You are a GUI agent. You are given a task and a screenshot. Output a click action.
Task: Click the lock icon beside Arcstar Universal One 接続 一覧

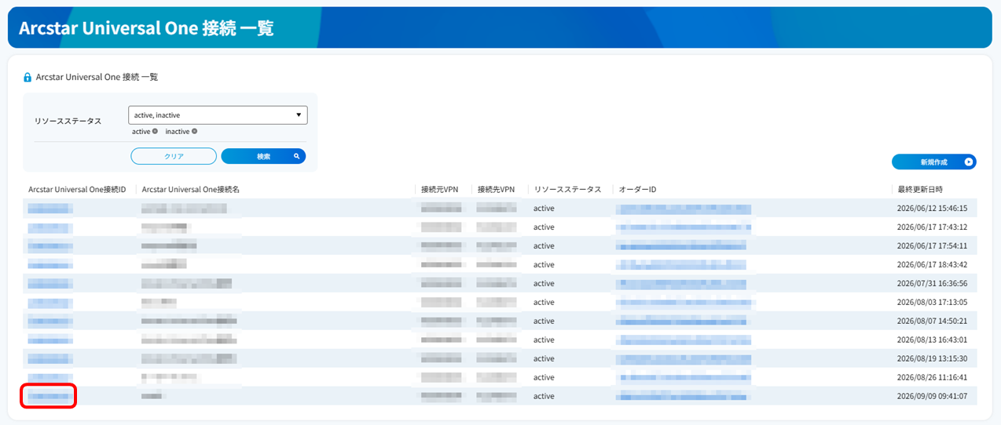[27, 78]
